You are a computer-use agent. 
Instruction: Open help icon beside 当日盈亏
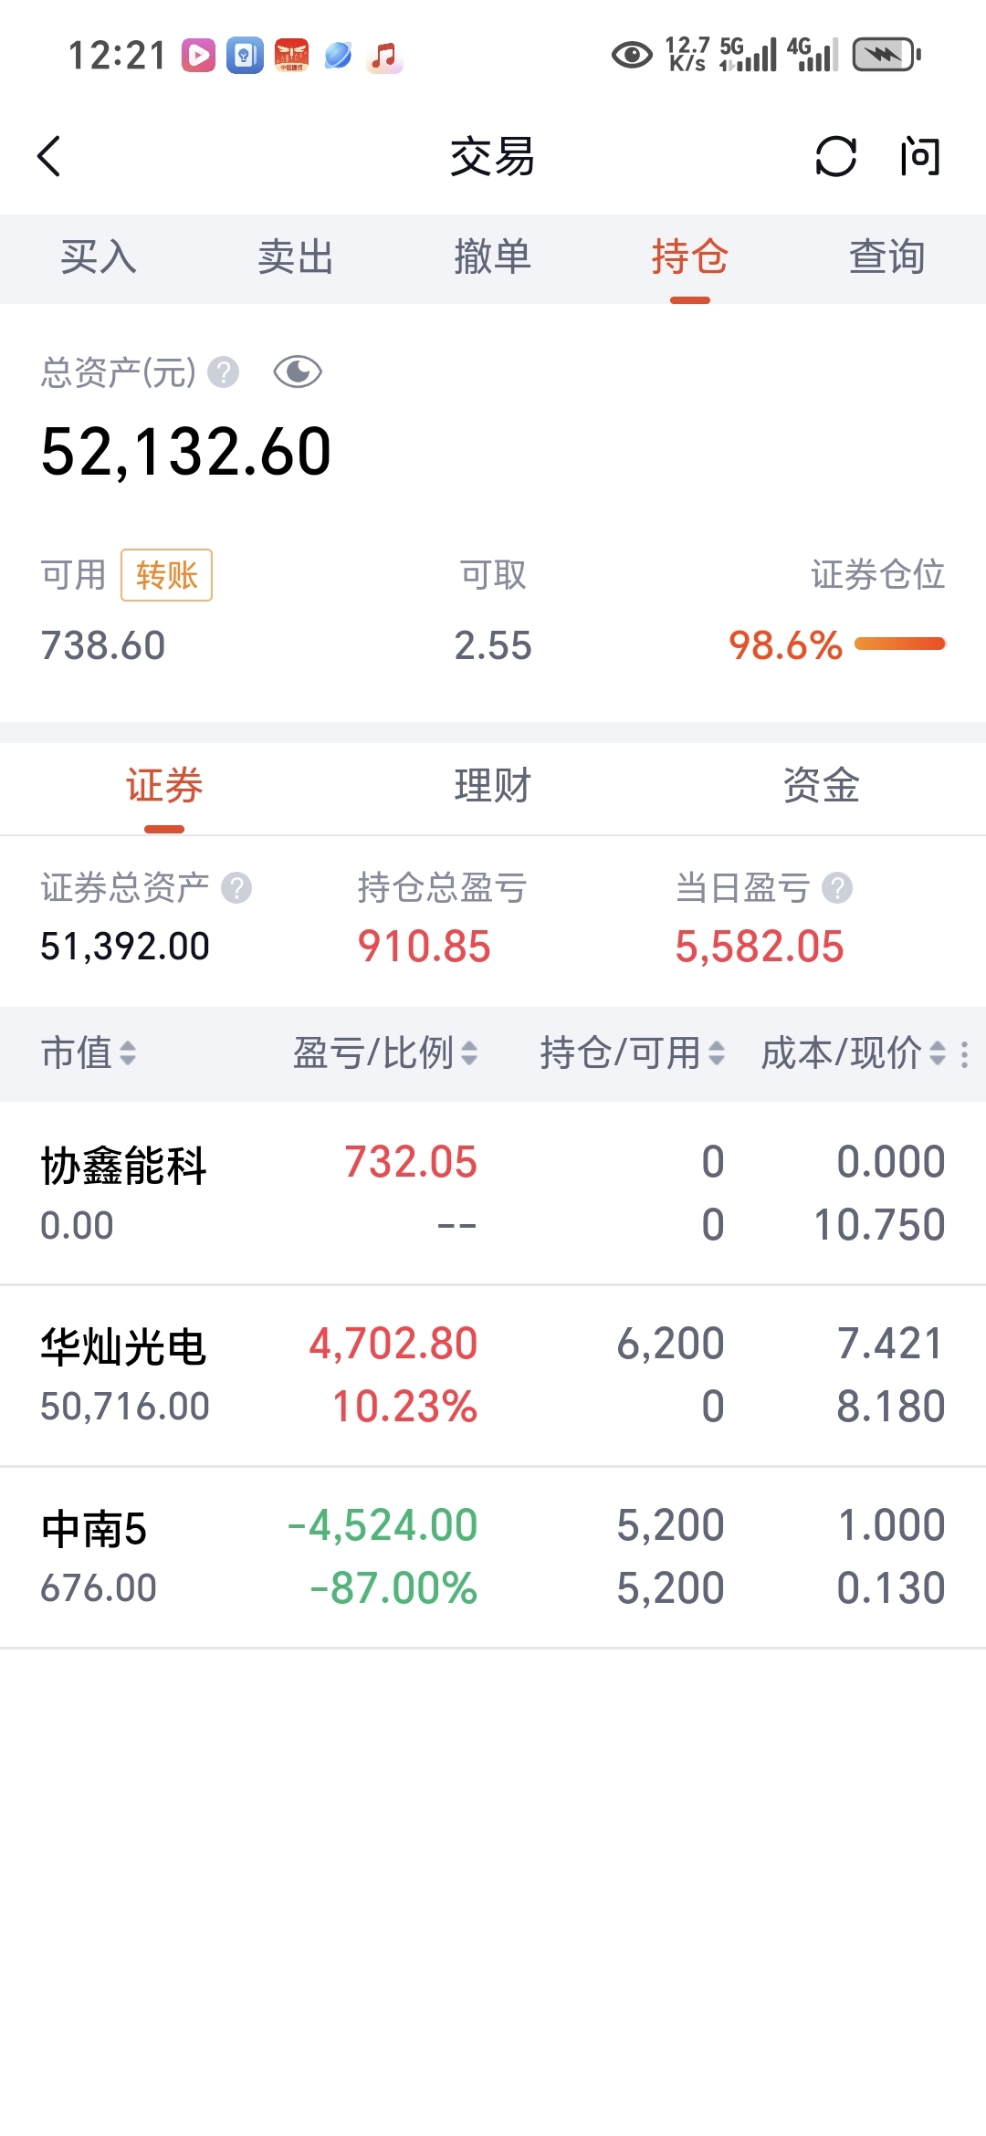pyautogui.click(x=836, y=887)
